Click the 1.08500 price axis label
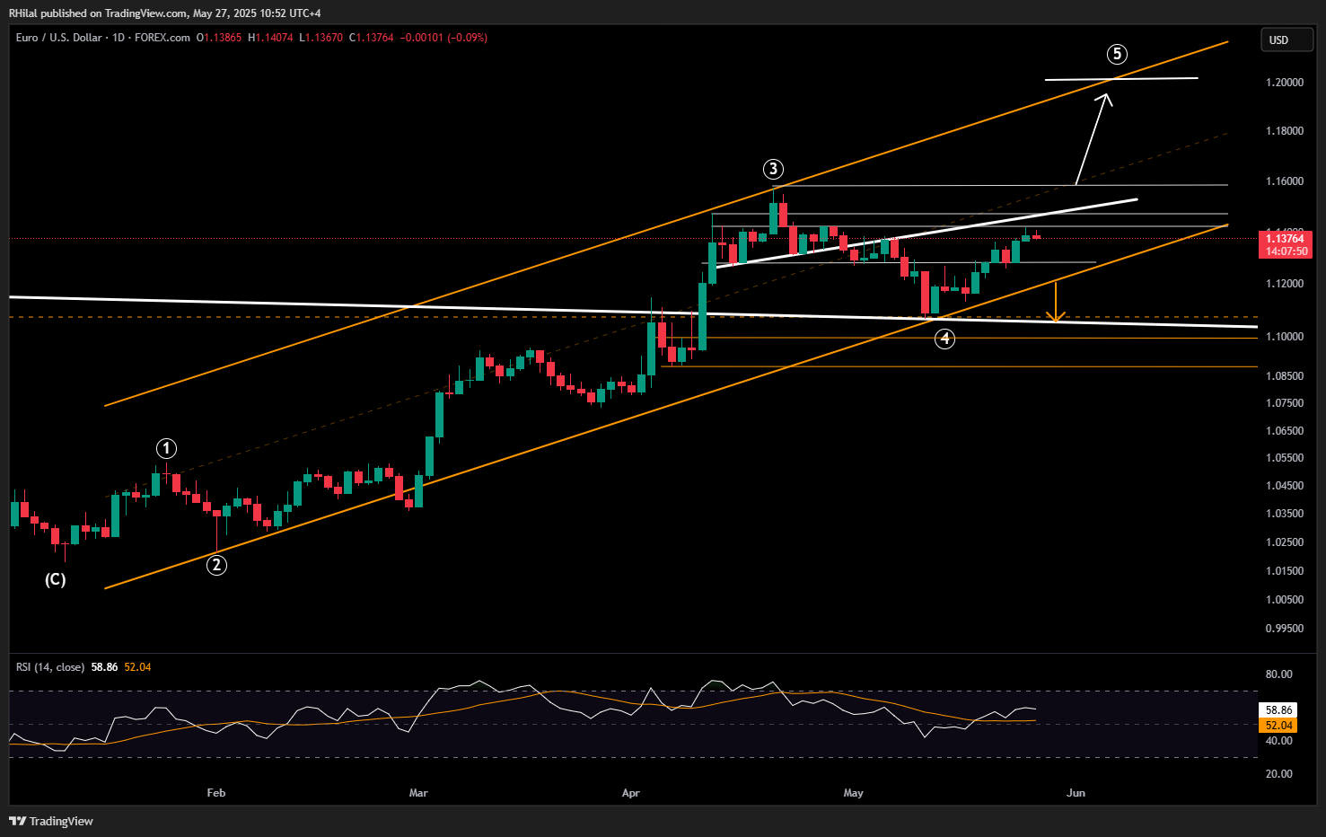1326x837 pixels. 1285,376
